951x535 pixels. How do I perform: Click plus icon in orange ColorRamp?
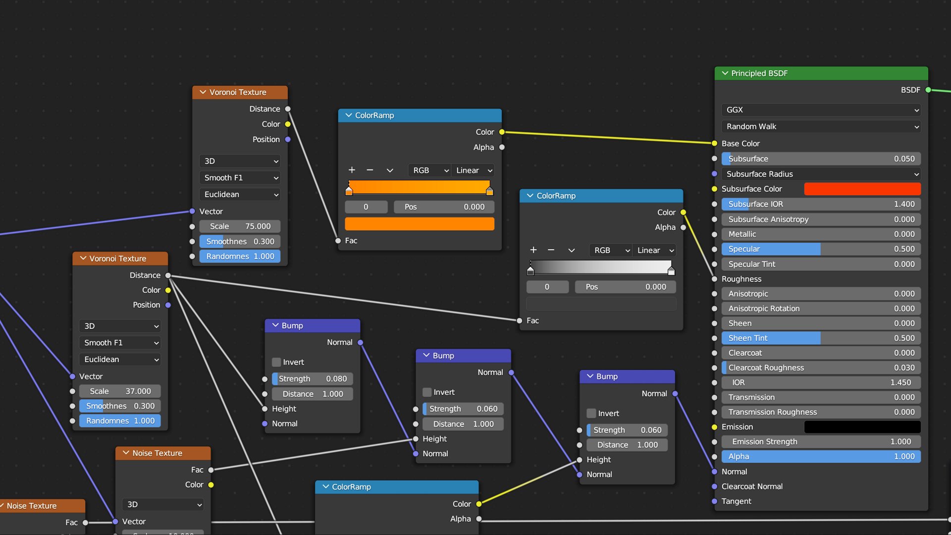[x=352, y=170]
